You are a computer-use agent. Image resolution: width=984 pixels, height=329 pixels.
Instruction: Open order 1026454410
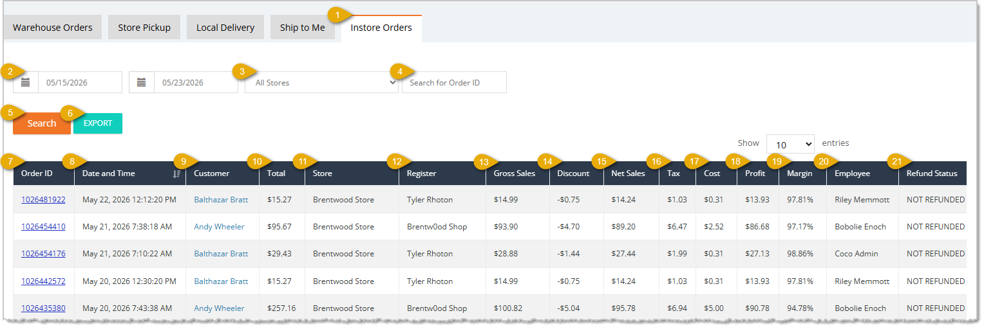pos(43,227)
